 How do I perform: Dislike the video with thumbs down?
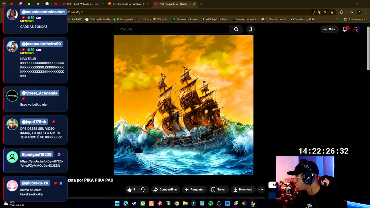[x=143, y=190]
